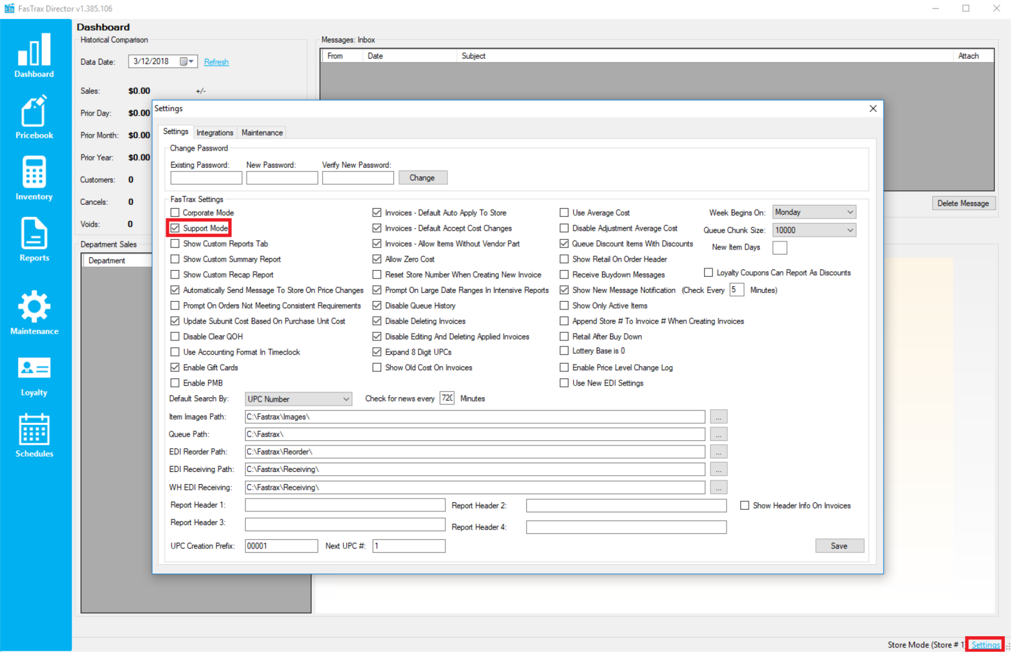Open the Data Date calendar picker
Image resolution: width=1011 pixels, height=652 pixels.
187,62
